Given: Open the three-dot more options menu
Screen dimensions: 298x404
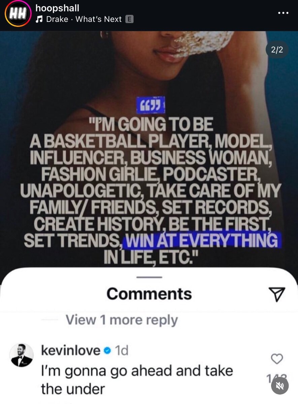Looking at the screenshot, I should (283, 12).
